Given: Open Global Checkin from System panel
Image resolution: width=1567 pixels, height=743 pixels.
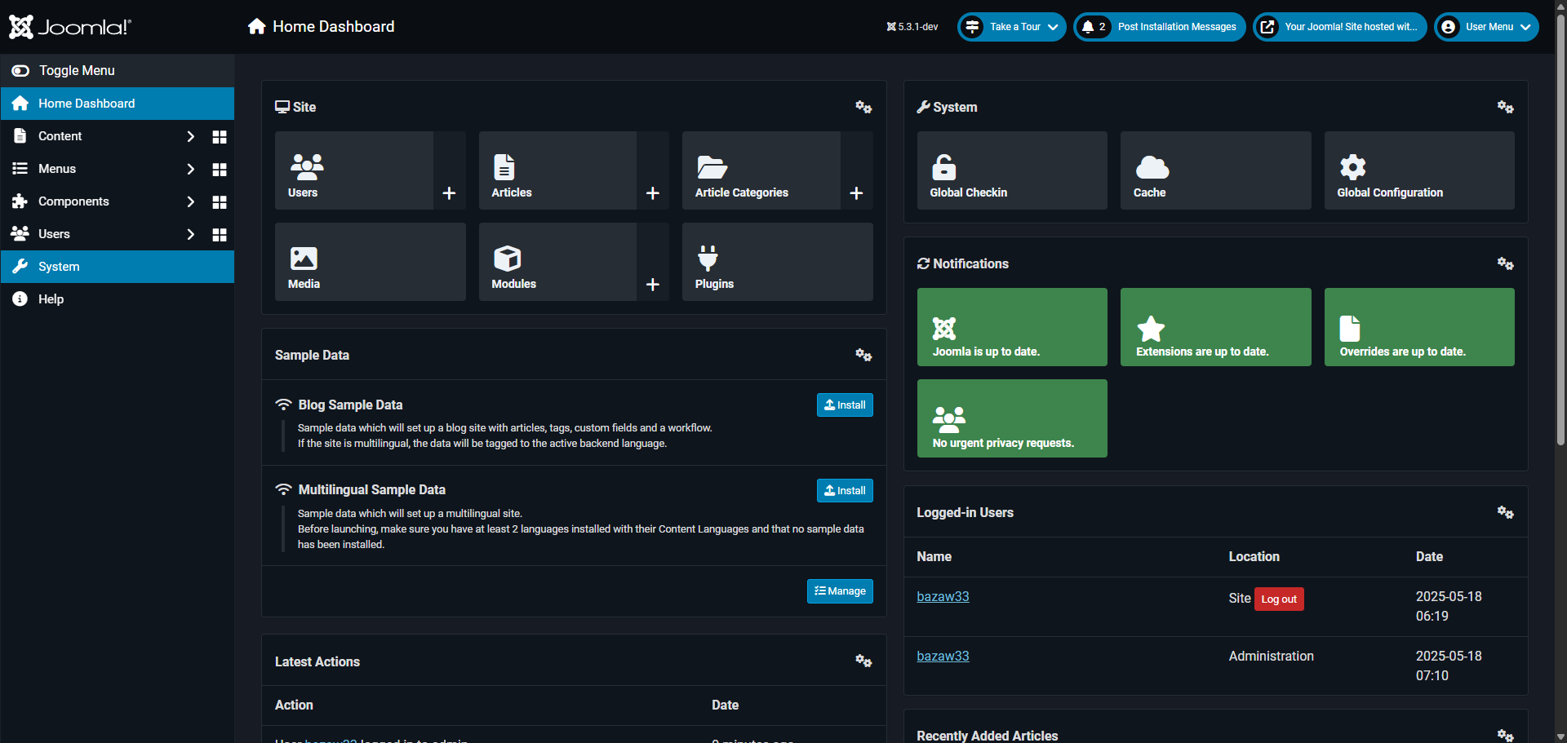Looking at the screenshot, I should pyautogui.click(x=1011, y=170).
